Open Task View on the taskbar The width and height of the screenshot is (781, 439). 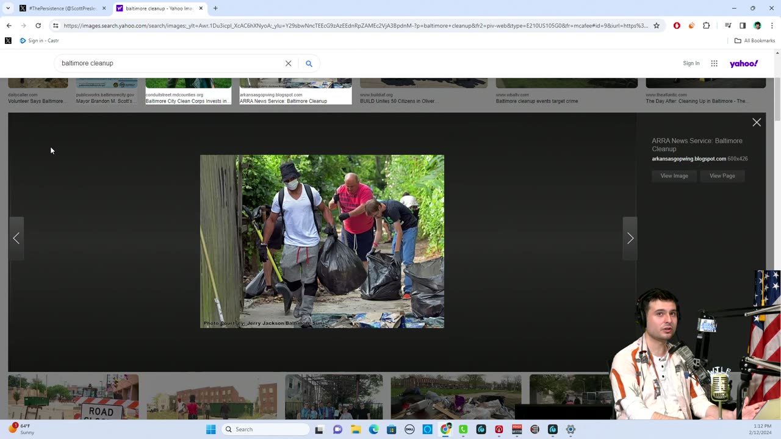point(319,429)
